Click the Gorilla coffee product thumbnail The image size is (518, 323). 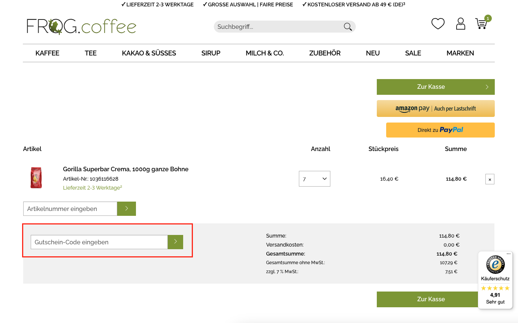point(36,178)
